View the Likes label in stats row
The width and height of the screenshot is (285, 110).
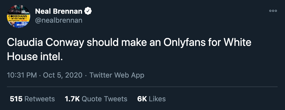(x=157, y=99)
